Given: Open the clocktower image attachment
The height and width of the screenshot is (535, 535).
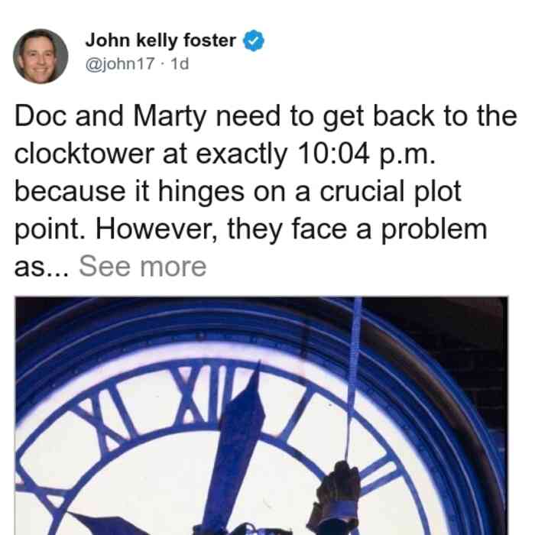Looking at the screenshot, I should click(x=261, y=416).
